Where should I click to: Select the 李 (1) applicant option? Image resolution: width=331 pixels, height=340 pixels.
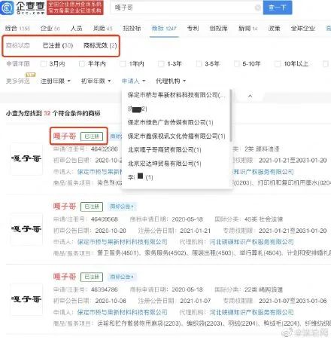click(140, 177)
